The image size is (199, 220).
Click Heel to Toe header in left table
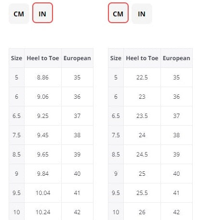tap(43, 58)
